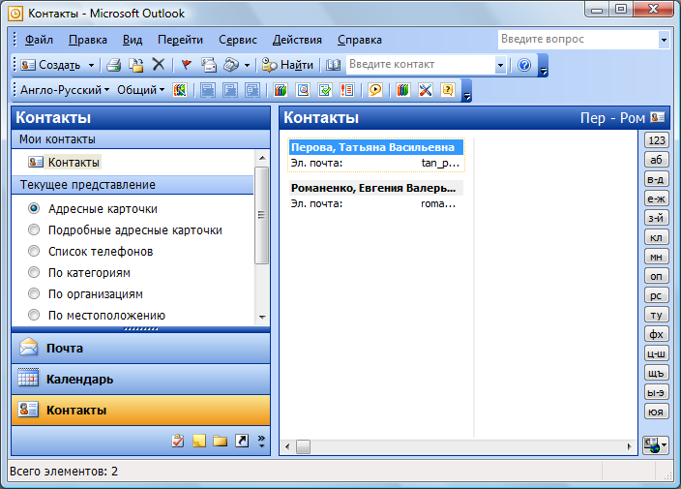This screenshot has width=681, height=489.
Task: Open the Вид menu
Action: (x=132, y=40)
